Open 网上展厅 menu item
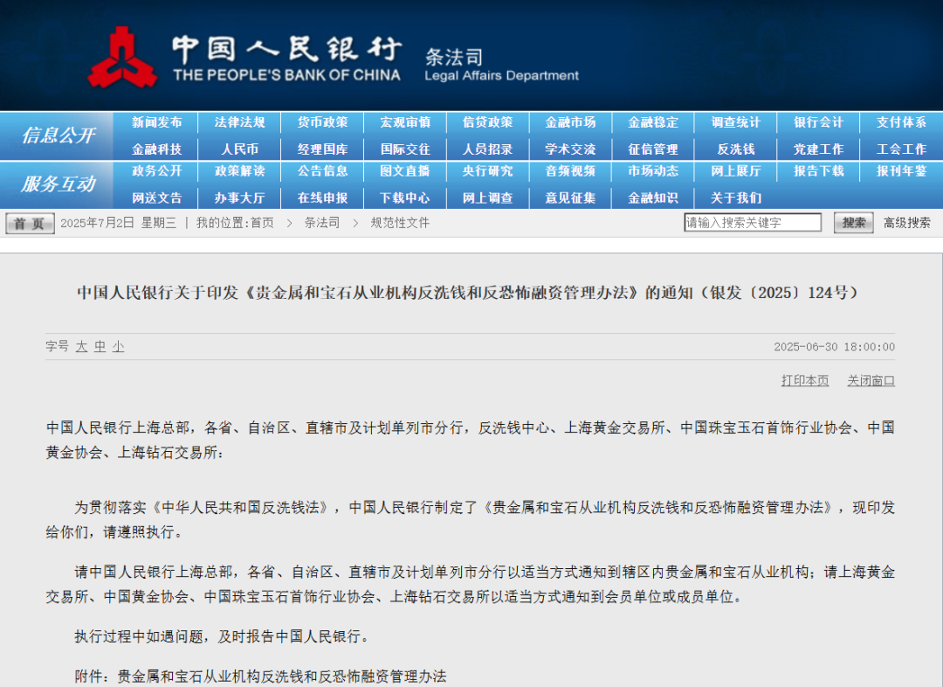This screenshot has height=687, width=943. pyautogui.click(x=735, y=171)
